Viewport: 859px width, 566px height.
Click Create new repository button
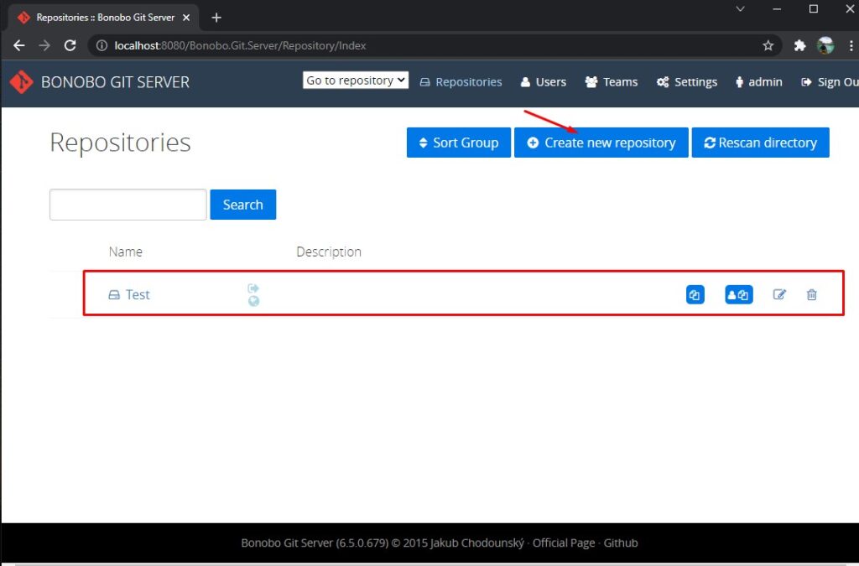click(x=601, y=143)
